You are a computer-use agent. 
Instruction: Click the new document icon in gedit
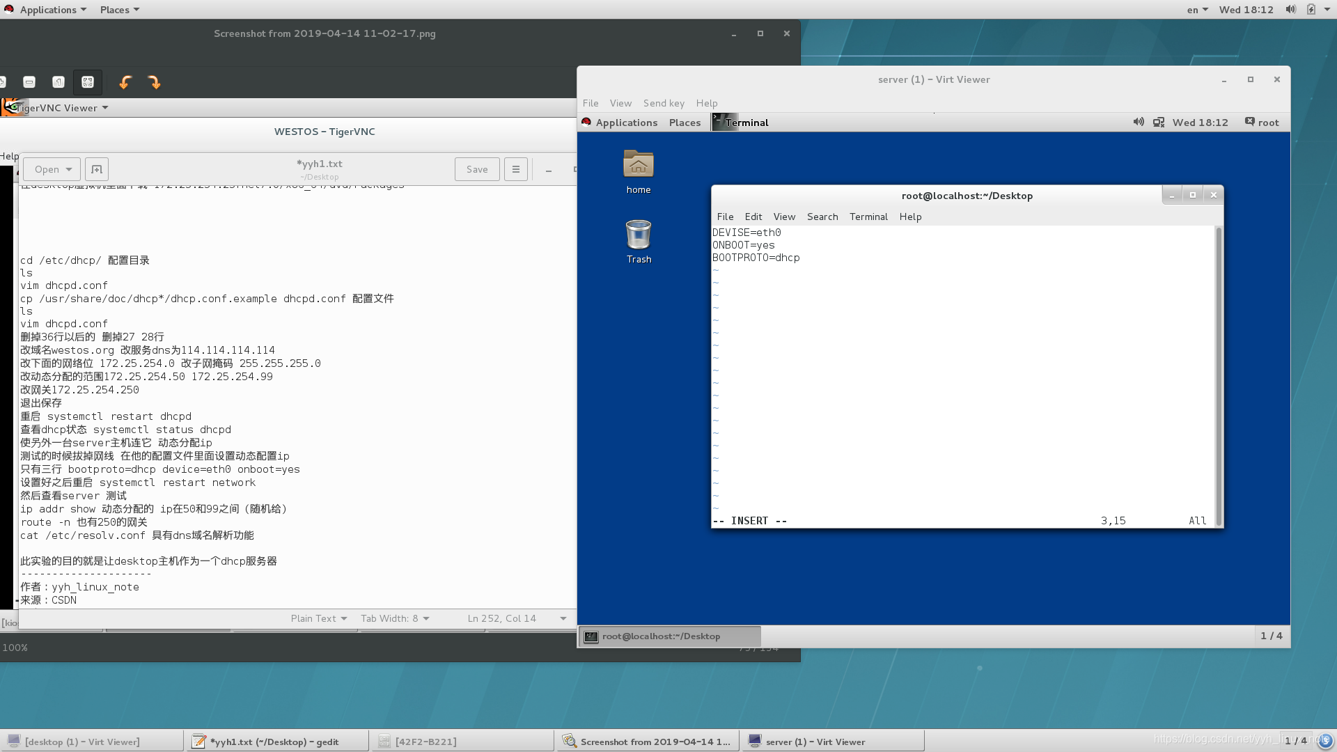coord(97,169)
